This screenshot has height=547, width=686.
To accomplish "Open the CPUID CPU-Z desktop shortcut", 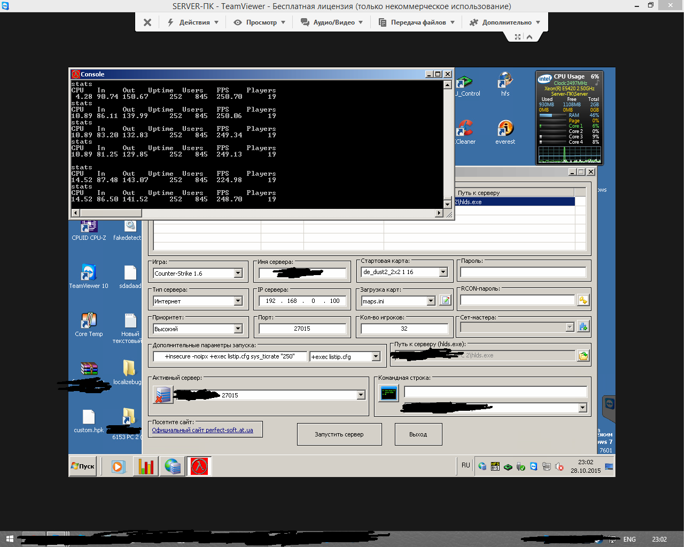I will point(89,230).
